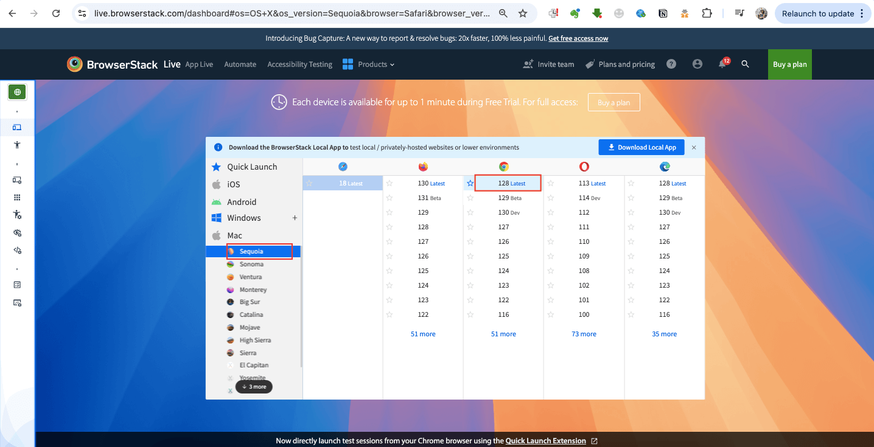Click the Safari browser column icon
The height and width of the screenshot is (447, 874).
pos(343,167)
